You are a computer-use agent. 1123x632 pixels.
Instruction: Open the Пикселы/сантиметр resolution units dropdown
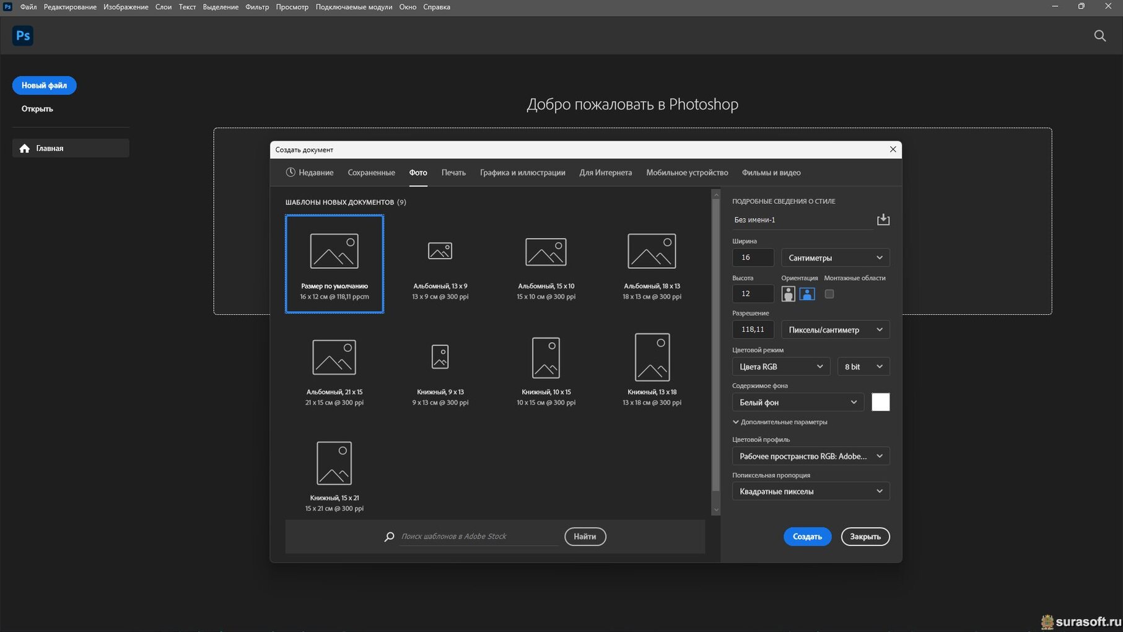tap(835, 330)
